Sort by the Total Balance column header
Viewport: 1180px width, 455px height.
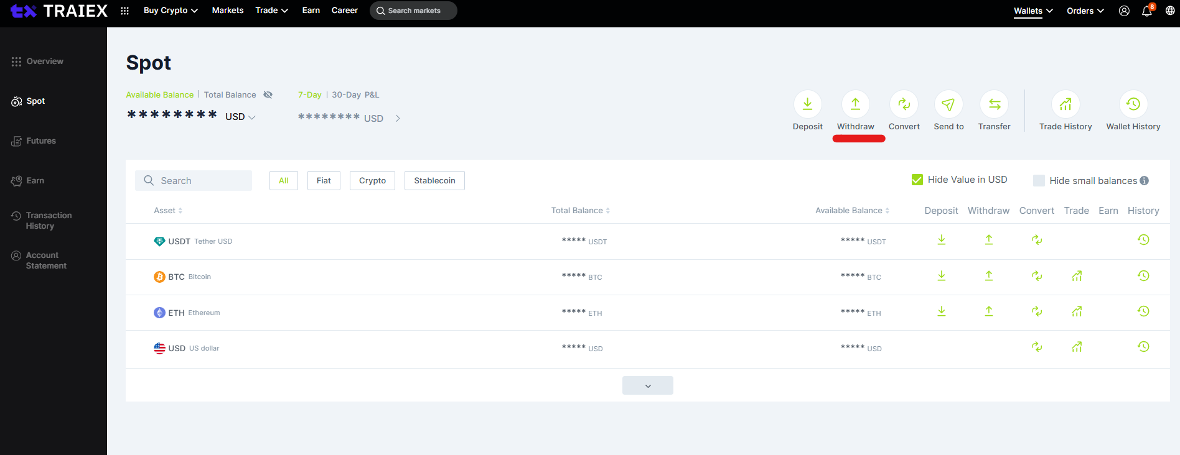point(580,210)
